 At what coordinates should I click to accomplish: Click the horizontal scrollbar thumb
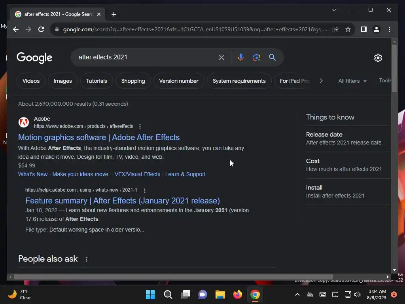tap(173, 277)
